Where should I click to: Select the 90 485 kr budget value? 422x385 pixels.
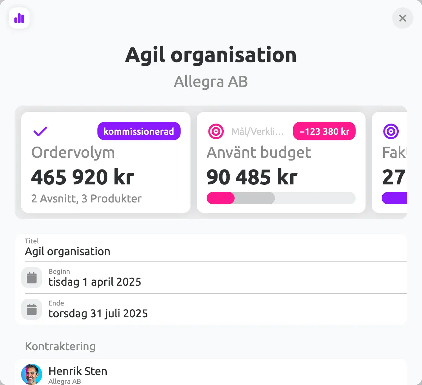(252, 177)
